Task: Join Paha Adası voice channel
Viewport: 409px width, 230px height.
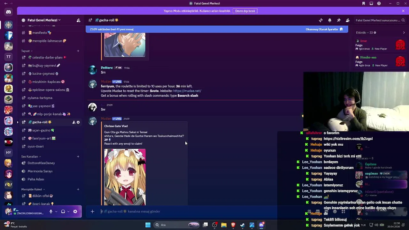Action: (50, 180)
